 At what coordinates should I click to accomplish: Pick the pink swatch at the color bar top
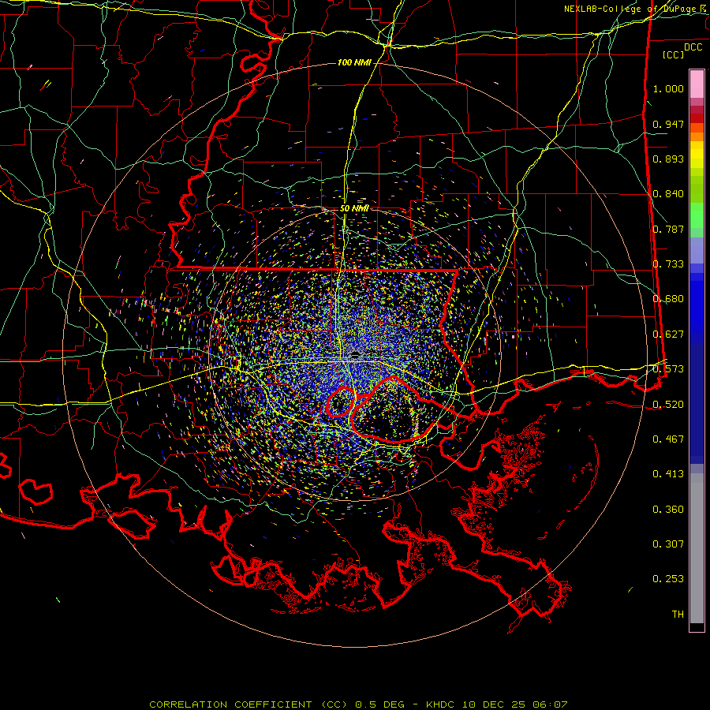(697, 84)
